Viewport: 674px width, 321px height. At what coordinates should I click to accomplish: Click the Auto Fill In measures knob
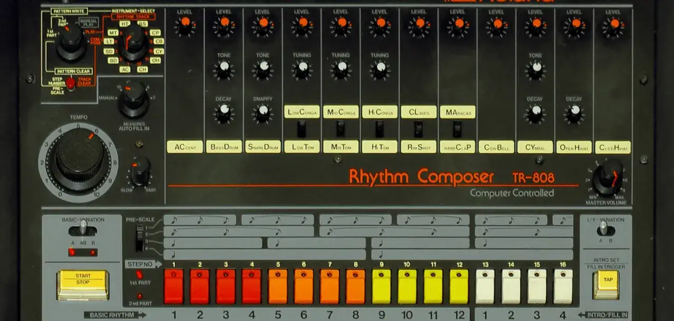134,98
